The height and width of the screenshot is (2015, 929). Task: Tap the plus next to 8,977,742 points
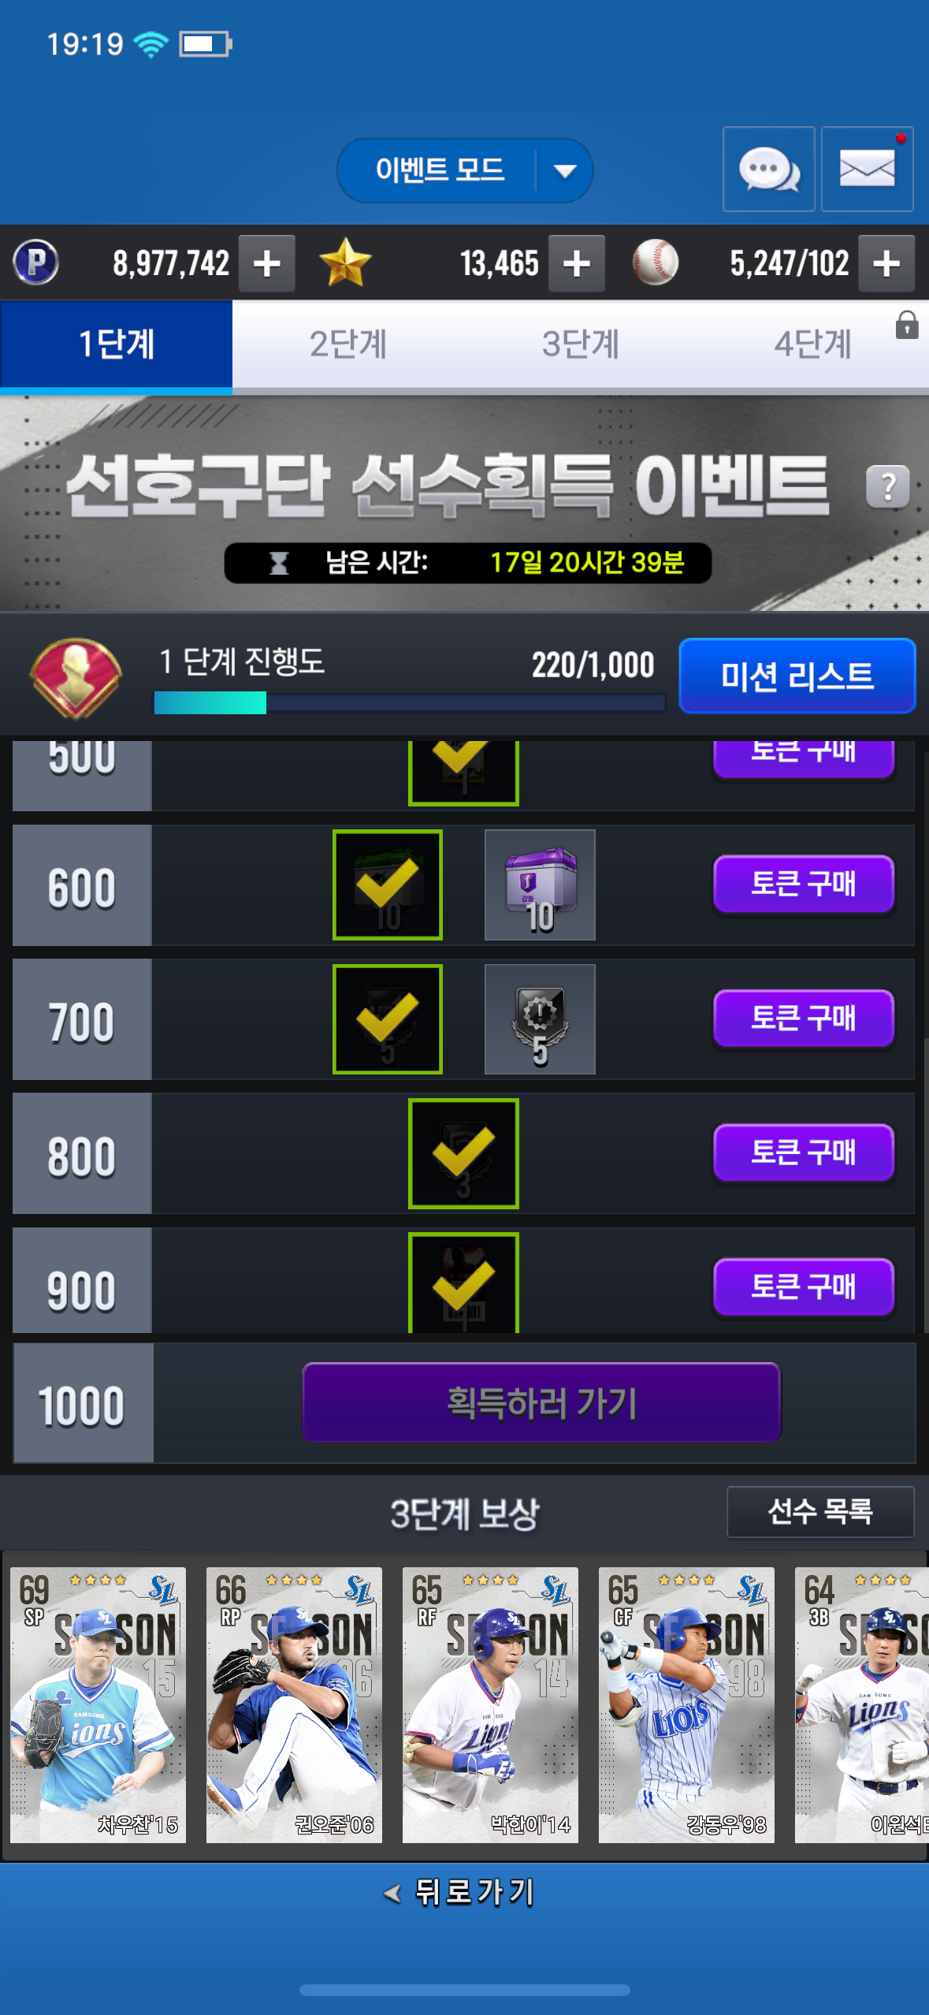click(267, 263)
